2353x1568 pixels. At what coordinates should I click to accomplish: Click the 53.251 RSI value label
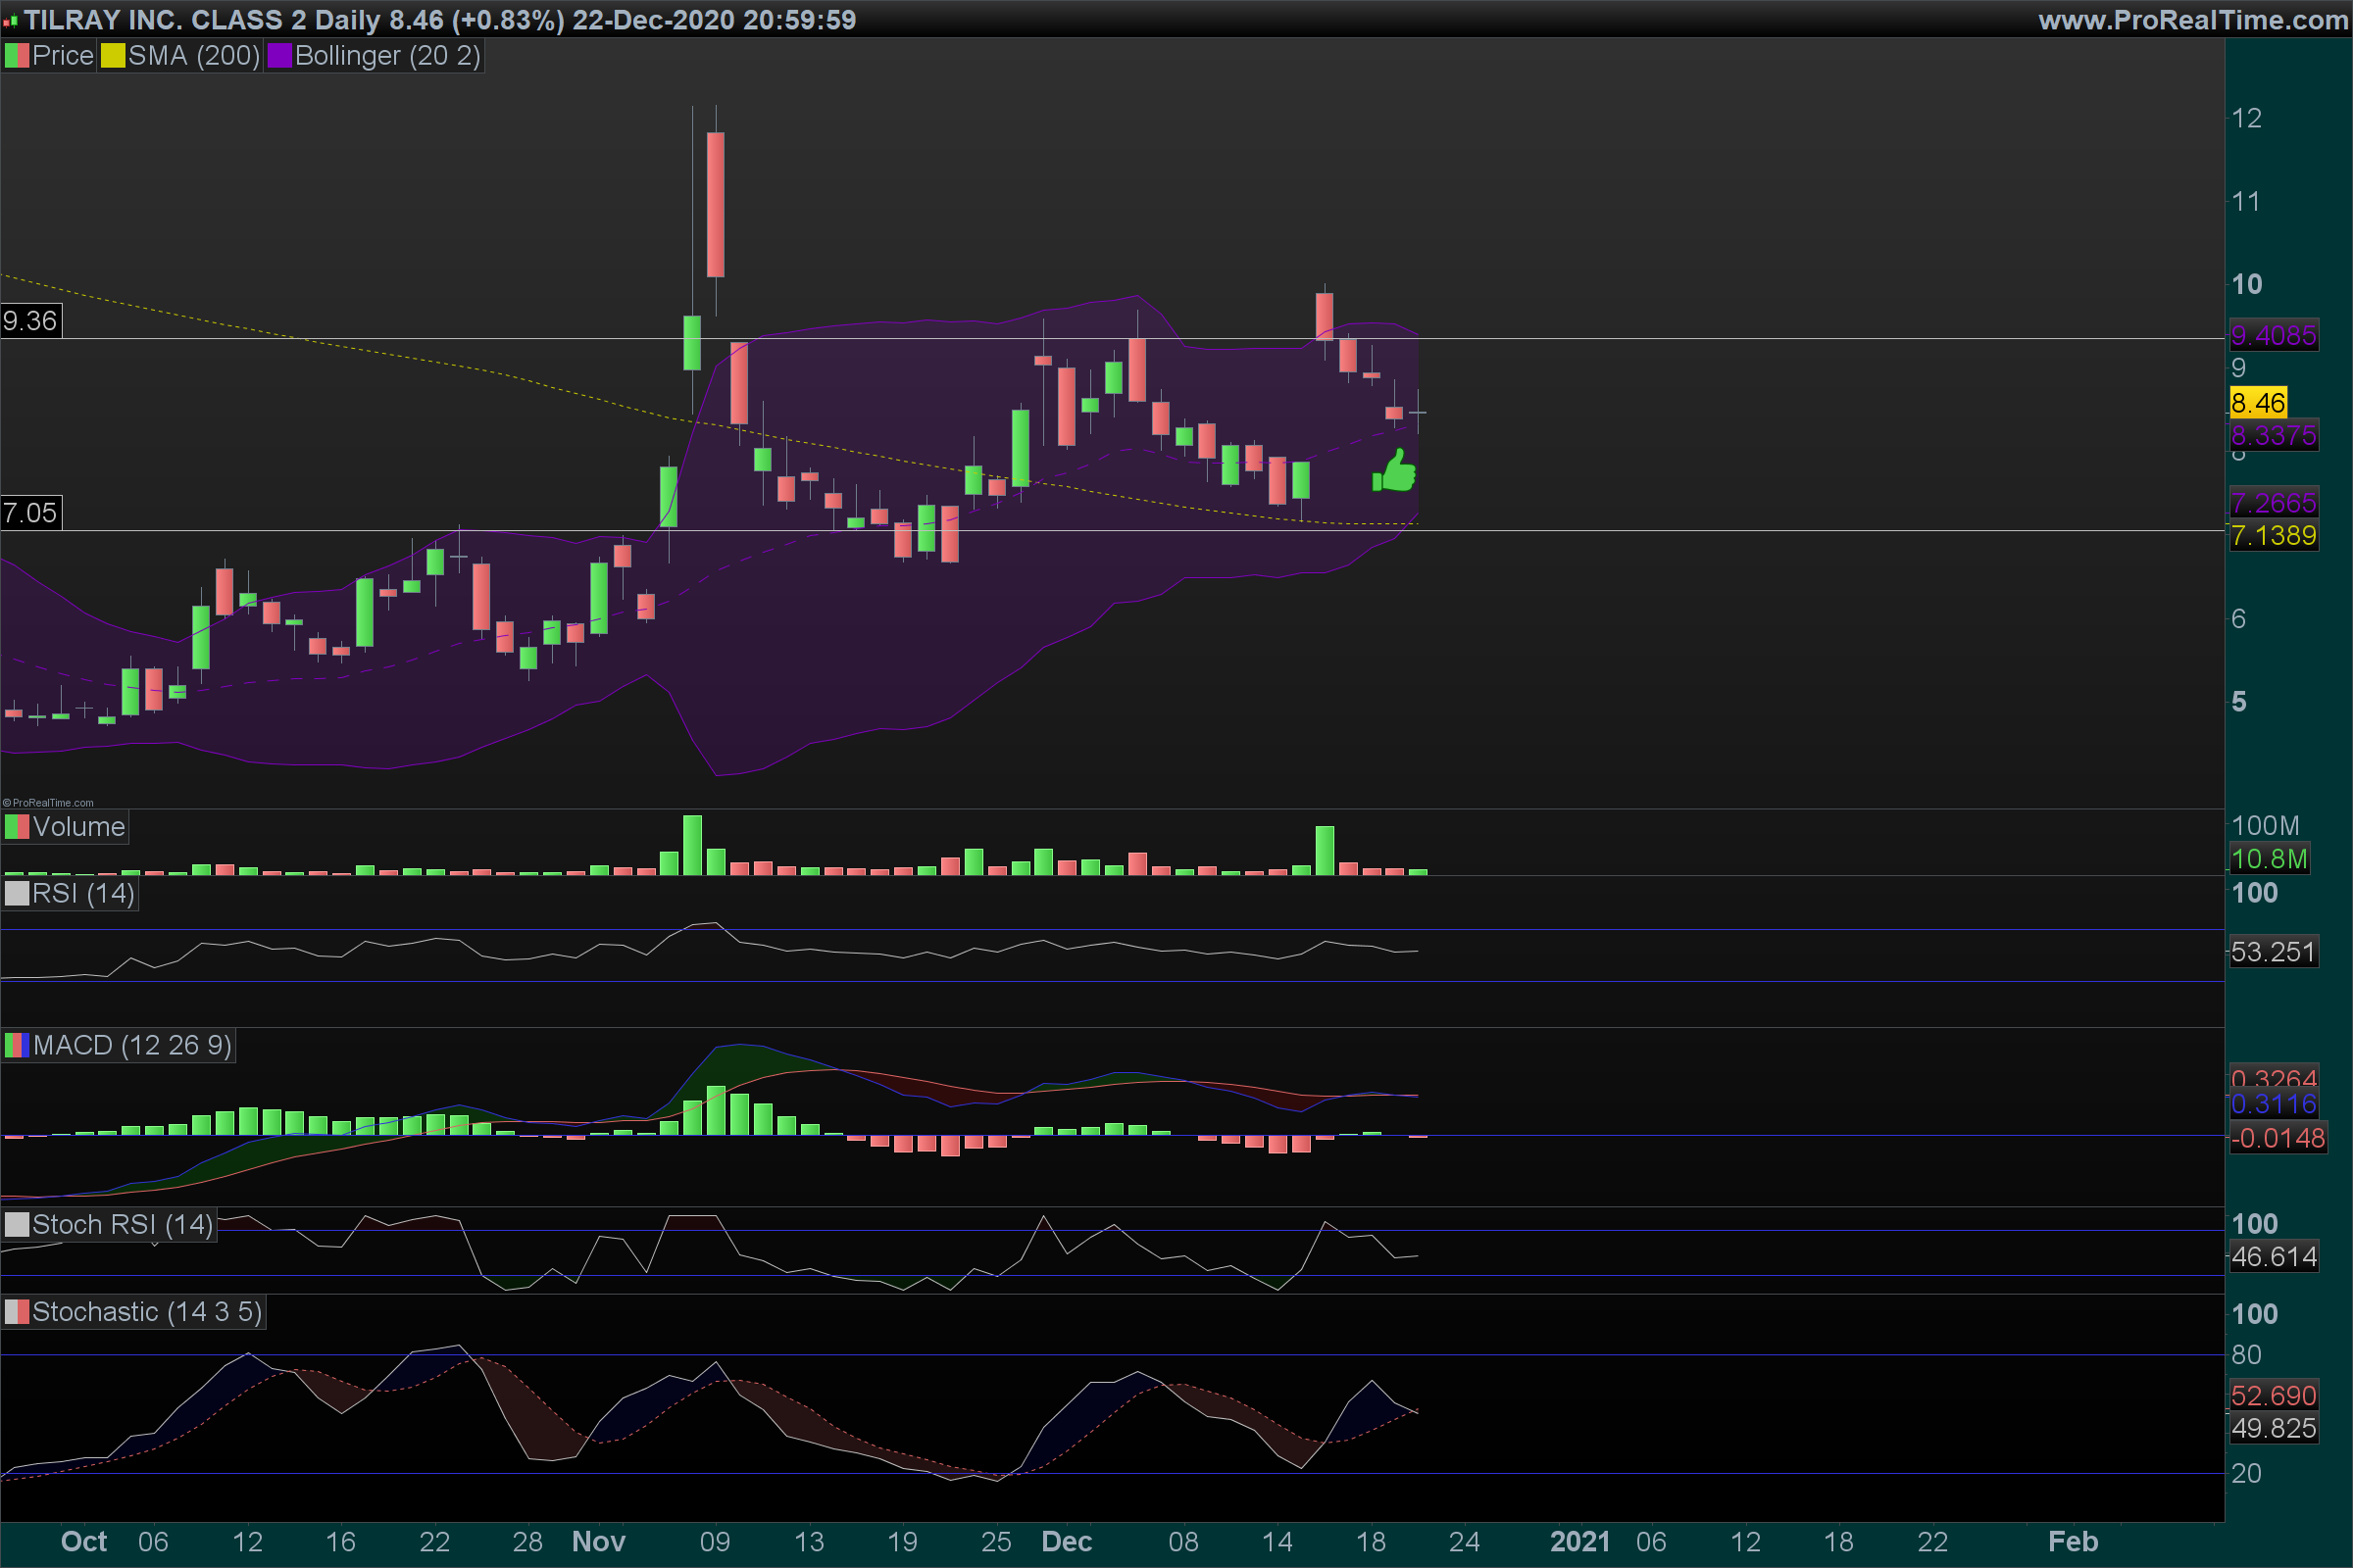tap(2273, 951)
